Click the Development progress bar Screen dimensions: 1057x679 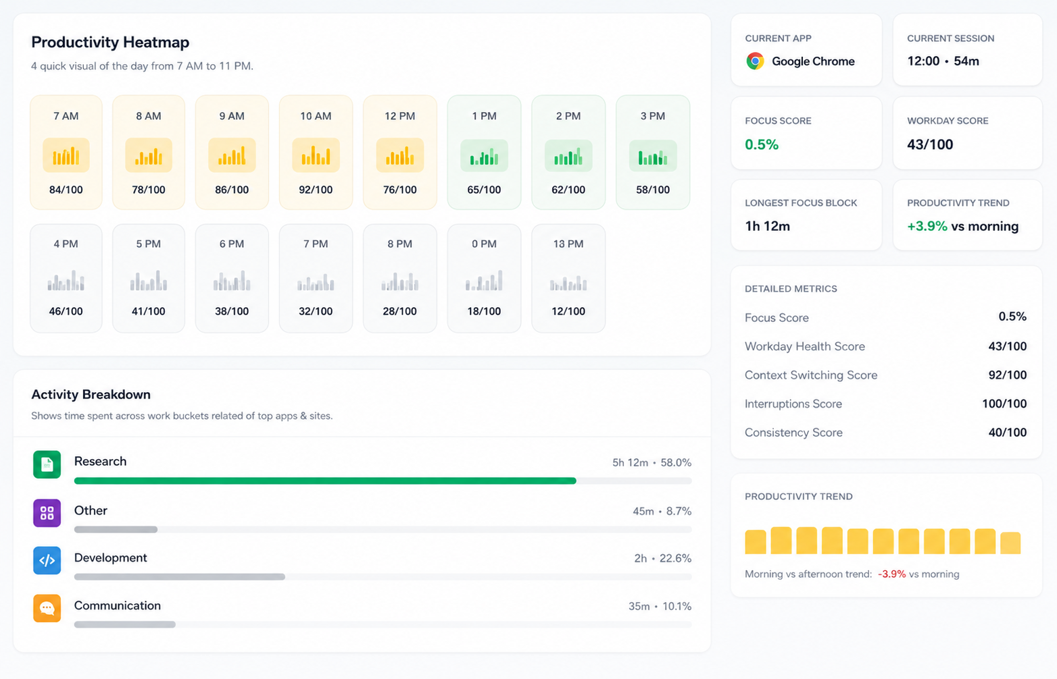pyautogui.click(x=180, y=577)
